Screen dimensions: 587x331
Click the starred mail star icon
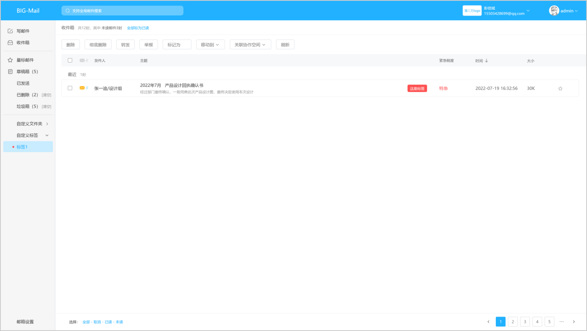[10, 60]
